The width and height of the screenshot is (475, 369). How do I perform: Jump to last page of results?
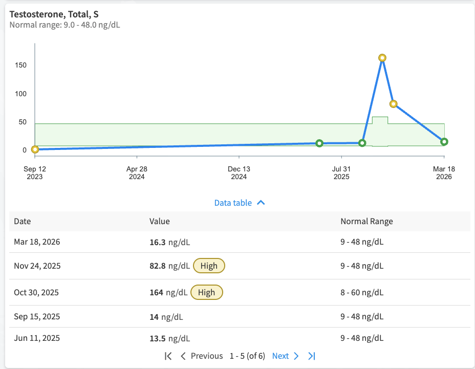(x=312, y=356)
